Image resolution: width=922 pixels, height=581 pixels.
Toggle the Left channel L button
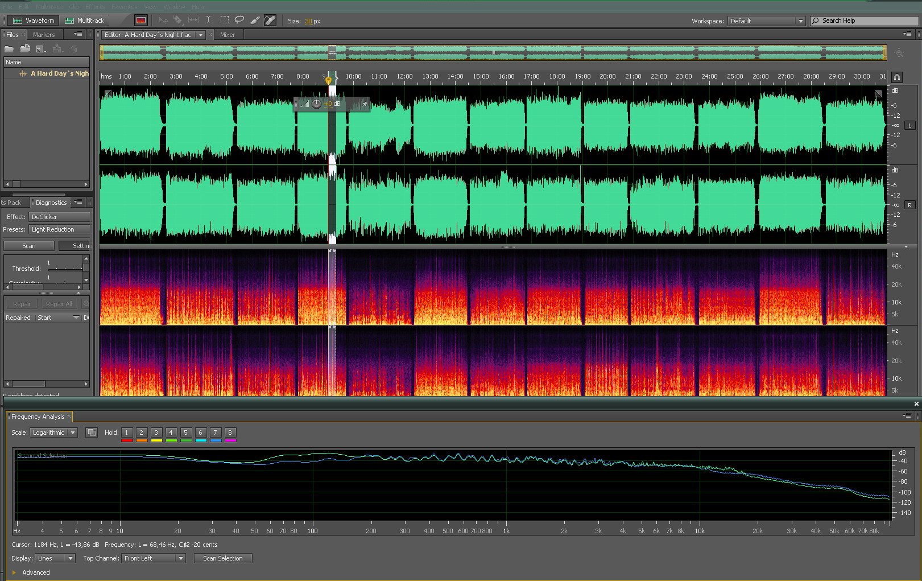pyautogui.click(x=909, y=125)
